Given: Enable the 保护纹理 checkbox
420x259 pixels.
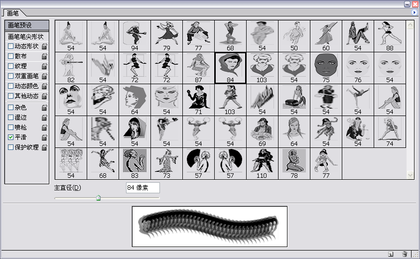Looking at the screenshot, I should pos(11,147).
